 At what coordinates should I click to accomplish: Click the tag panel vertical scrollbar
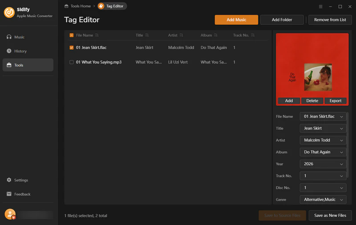(348, 145)
